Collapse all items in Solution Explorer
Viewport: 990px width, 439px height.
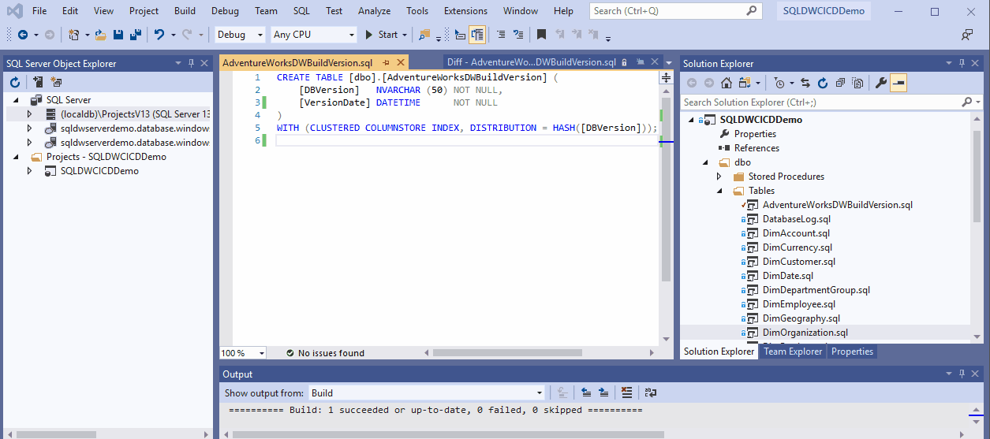(839, 83)
